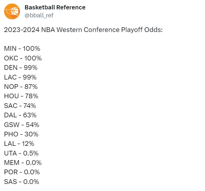The image size is (205, 191).
Task: Click the tweet headline about Playoff Odds
Action: pos(83,30)
